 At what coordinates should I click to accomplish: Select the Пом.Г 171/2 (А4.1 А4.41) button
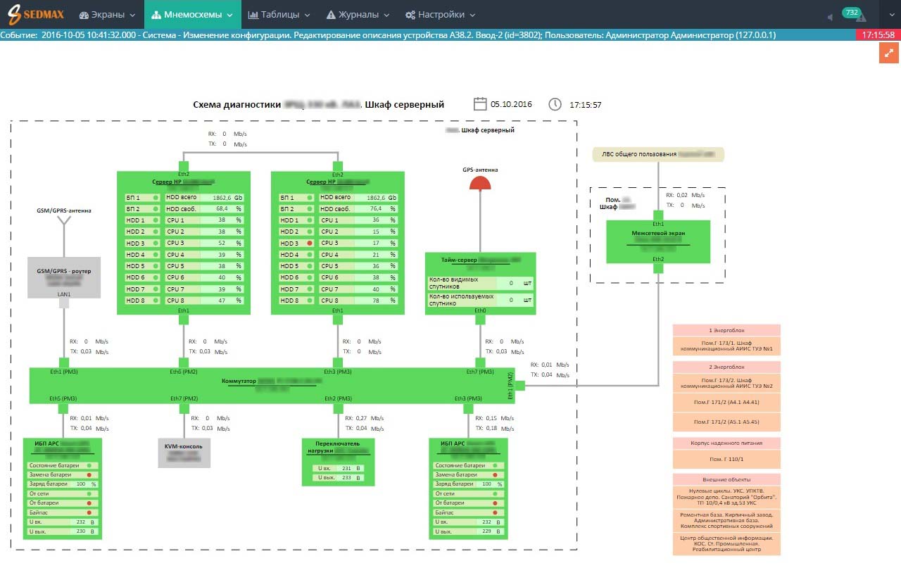pyautogui.click(x=726, y=403)
